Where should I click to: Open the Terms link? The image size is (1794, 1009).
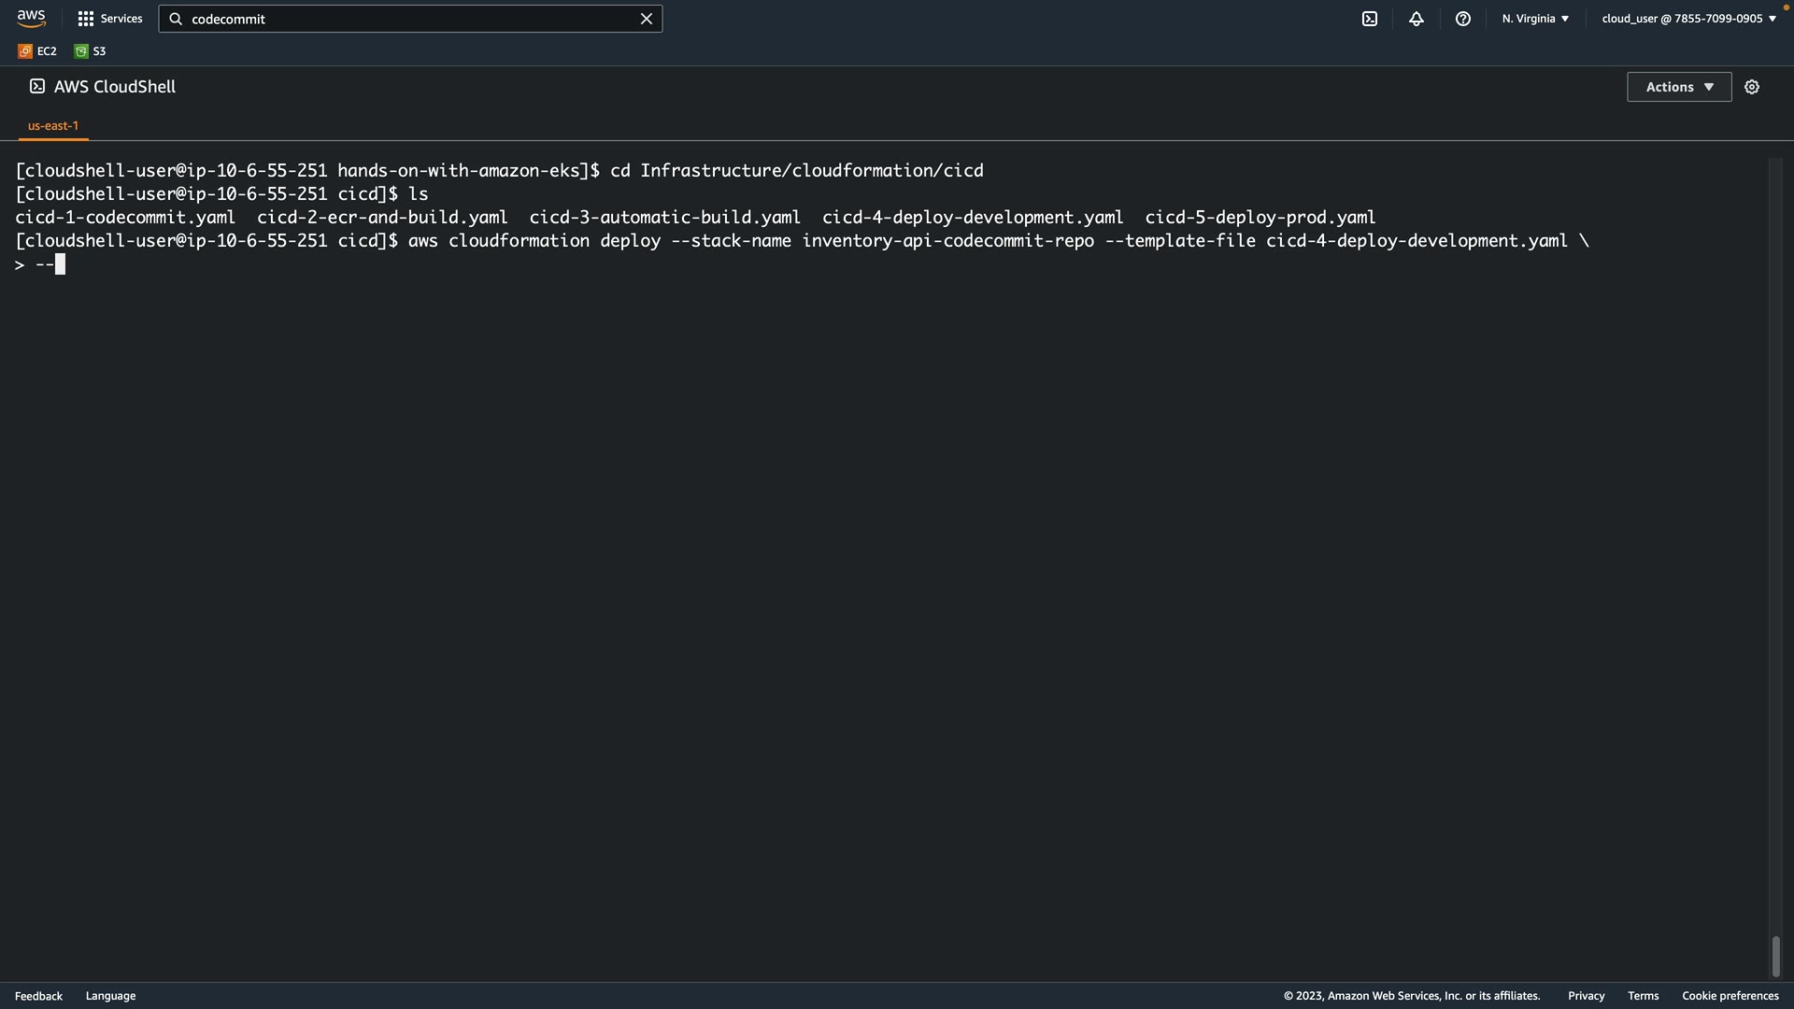[x=1643, y=996]
